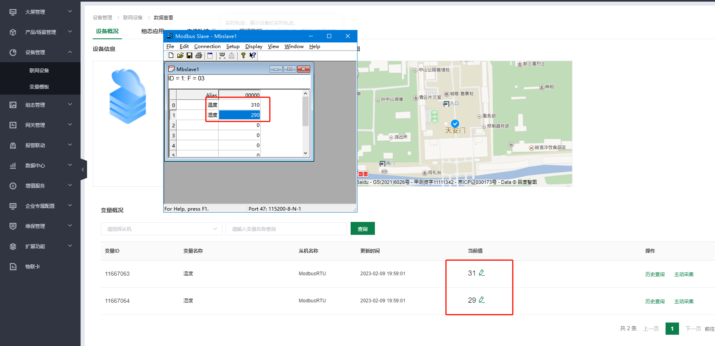715x346 pixels.
Task: Open 历史查询 for variable 11667063
Action: point(655,274)
